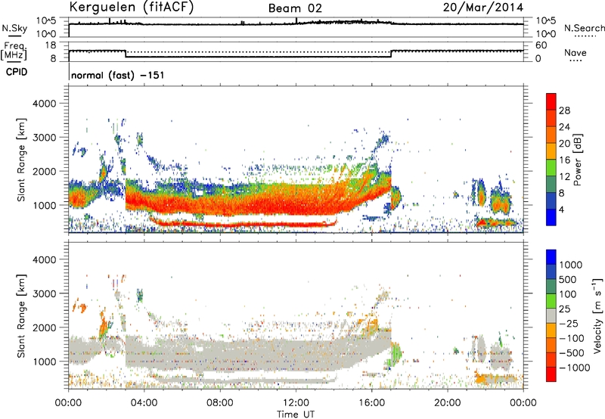The width and height of the screenshot is (605, 419).
Task: Click the "3000" tick in the velocity panel
Action: pos(45,293)
